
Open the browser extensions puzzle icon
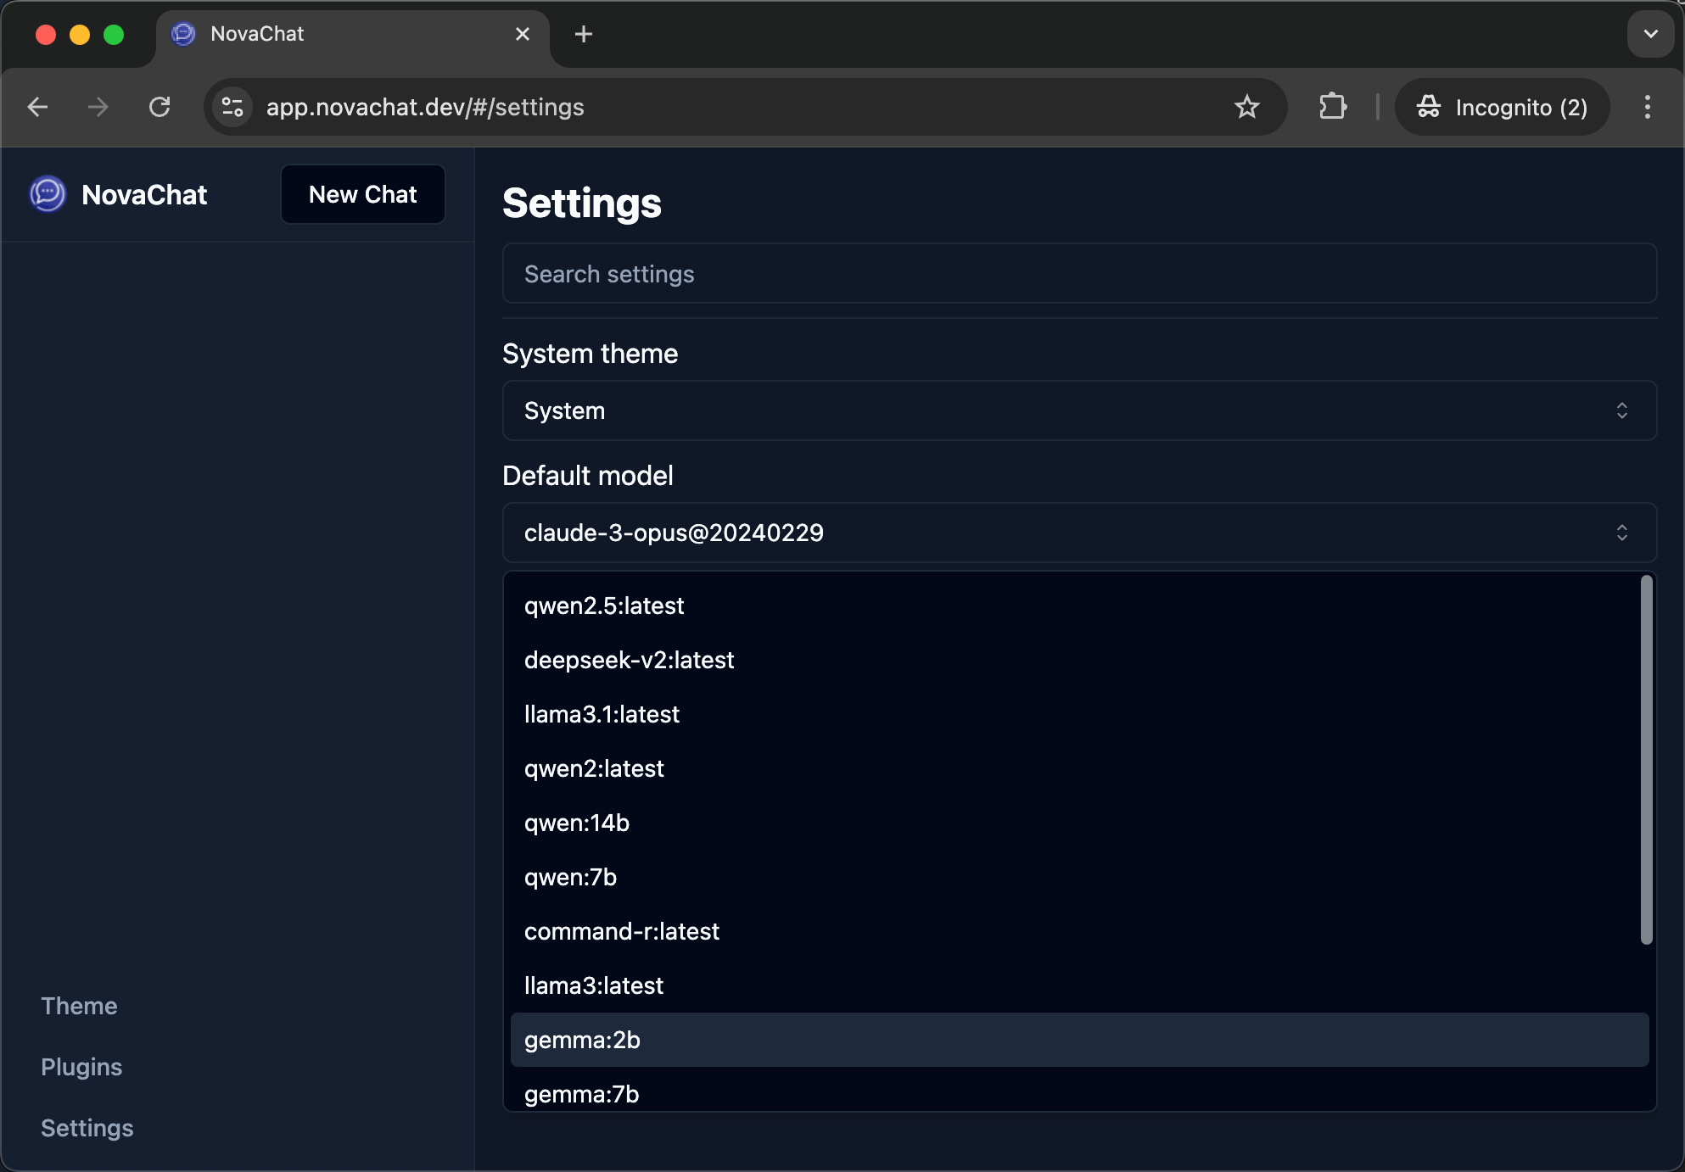point(1333,107)
